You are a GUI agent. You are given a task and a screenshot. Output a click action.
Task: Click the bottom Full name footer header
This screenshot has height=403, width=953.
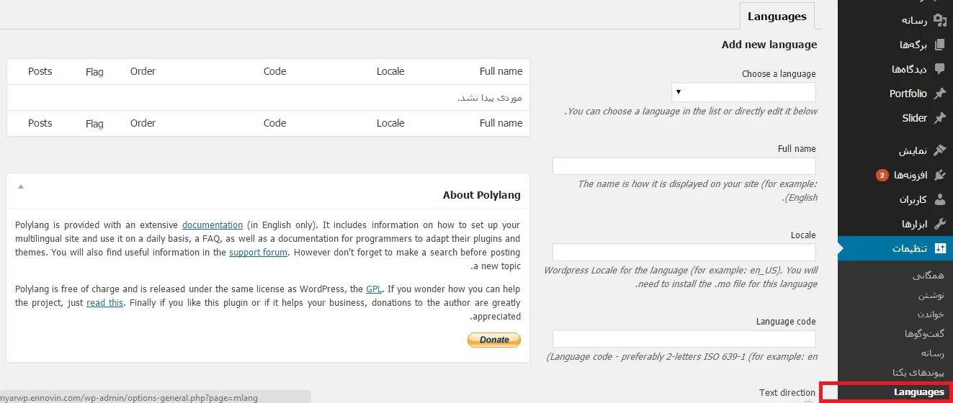tap(501, 123)
